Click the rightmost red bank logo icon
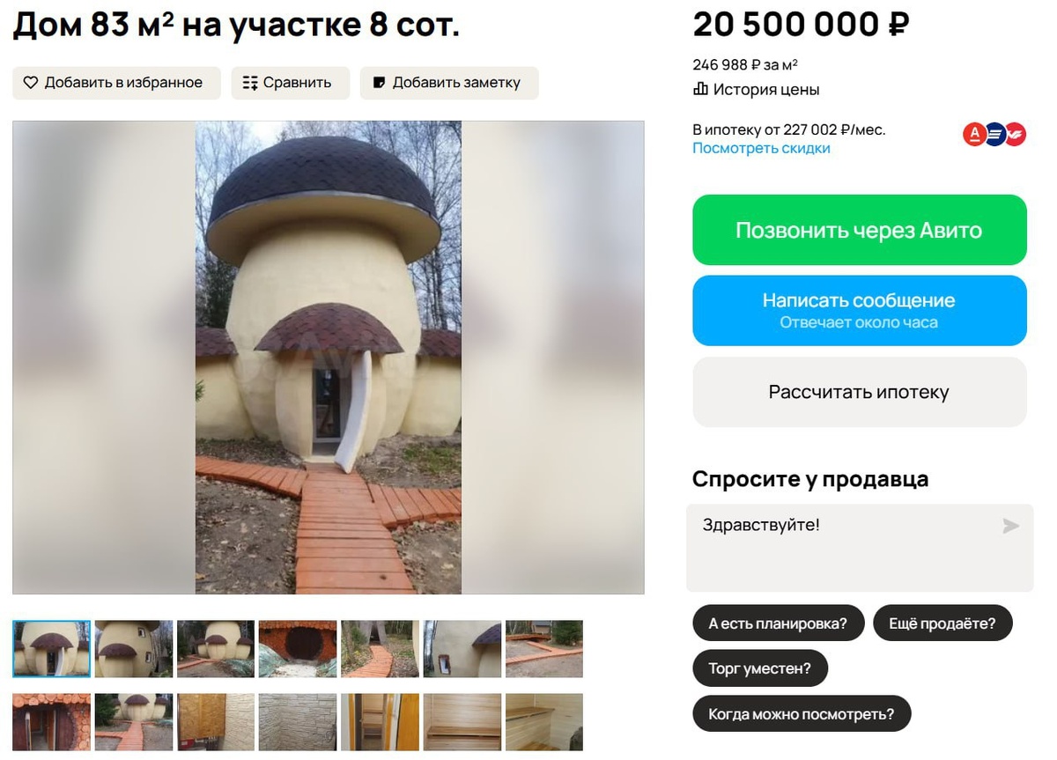1057x760 pixels. (1016, 134)
